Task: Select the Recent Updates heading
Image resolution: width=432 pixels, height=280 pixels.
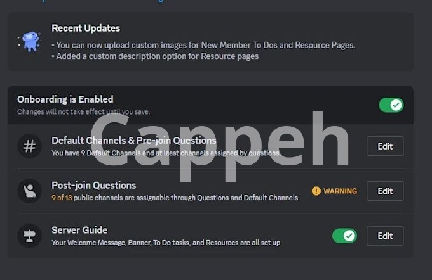Action: click(86, 28)
